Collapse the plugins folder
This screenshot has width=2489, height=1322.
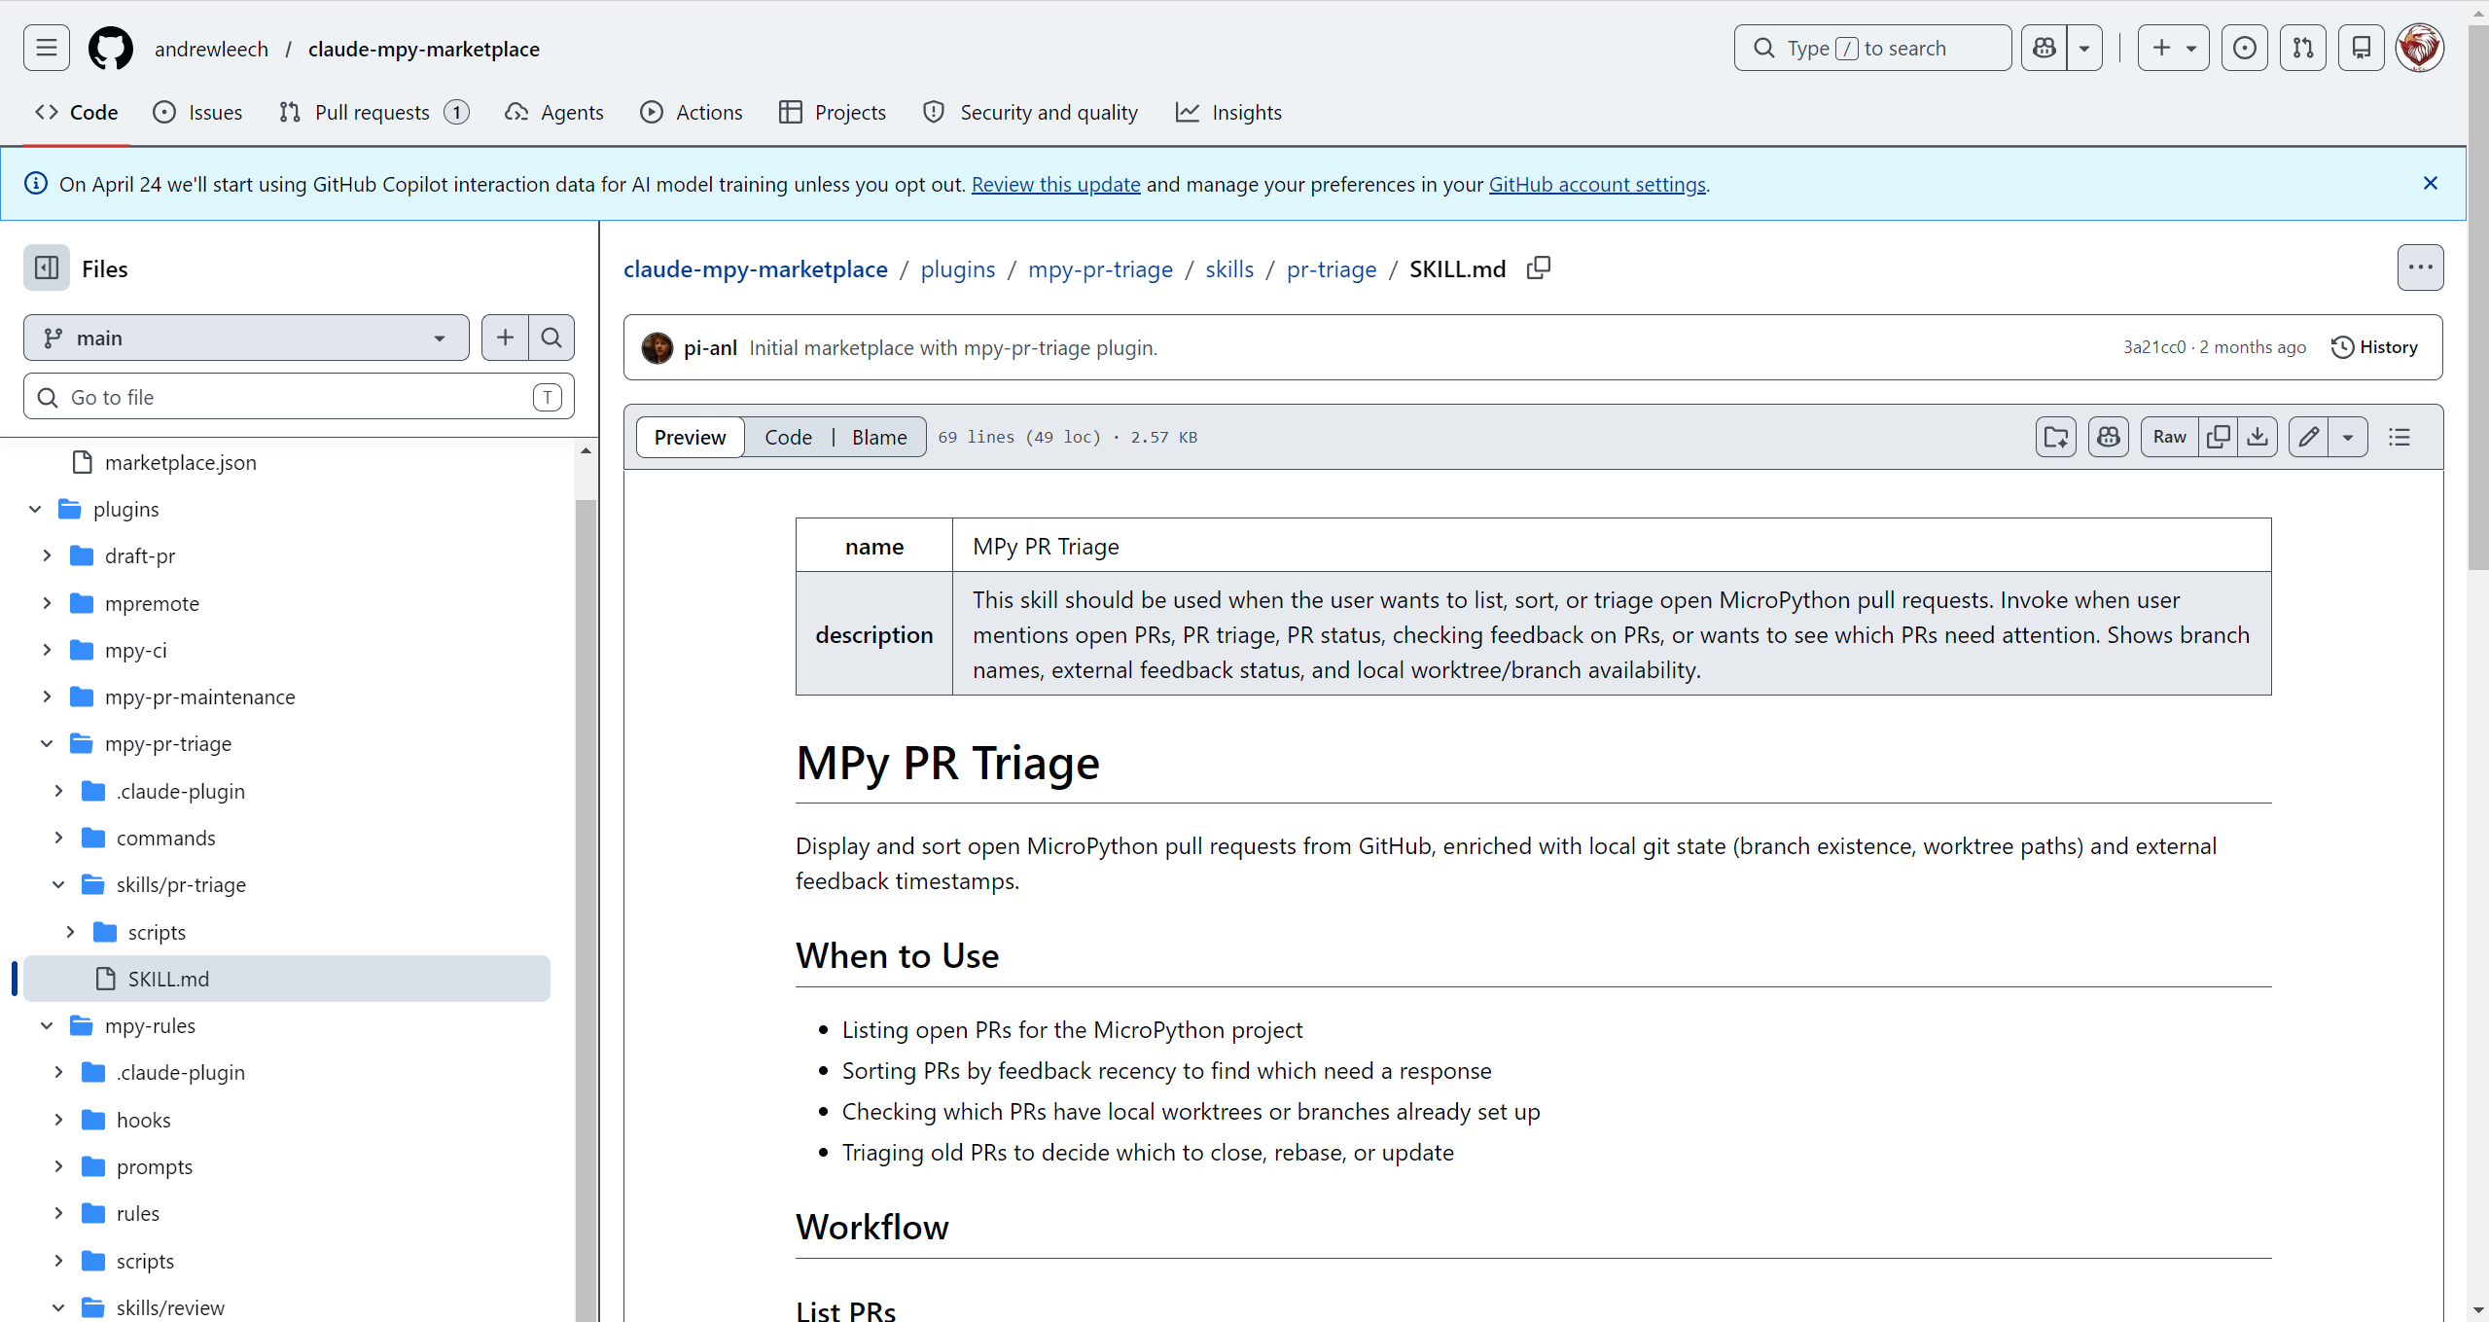35,509
